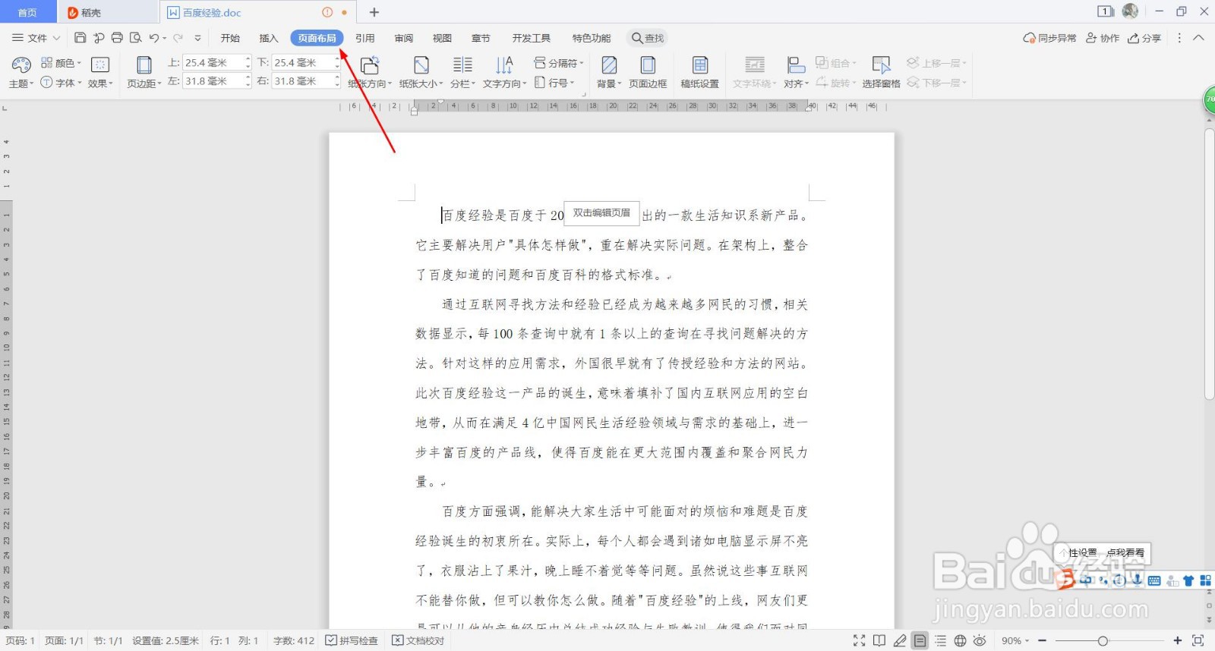Switch to web layout globe icon
This screenshot has height=651, width=1215.
960,641
